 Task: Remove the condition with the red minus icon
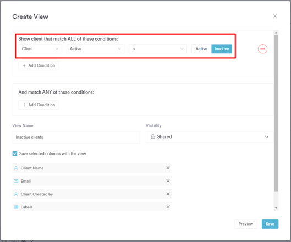262,49
